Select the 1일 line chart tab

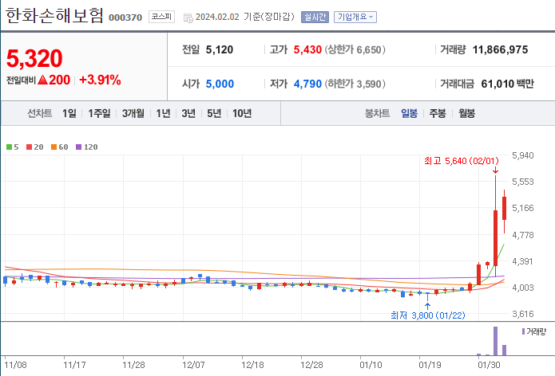[x=69, y=113]
